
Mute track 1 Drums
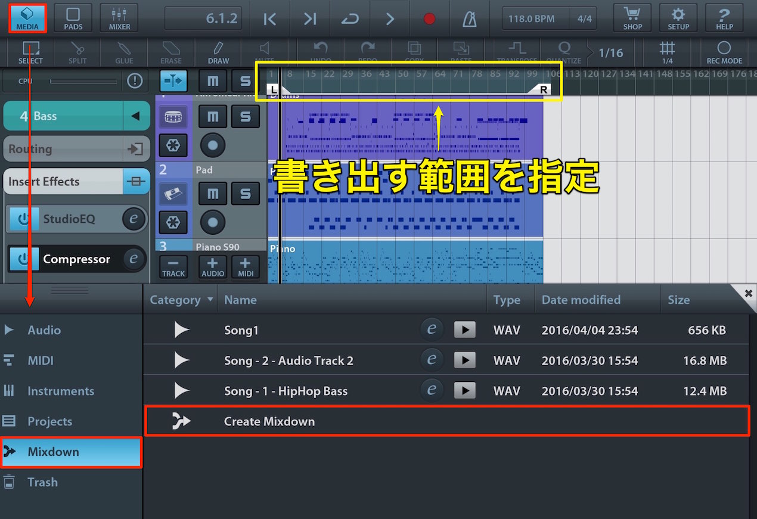(212, 116)
